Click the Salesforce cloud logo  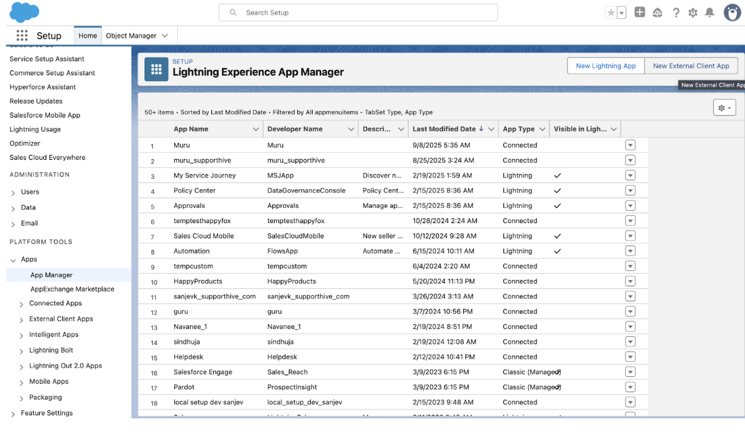24,12
